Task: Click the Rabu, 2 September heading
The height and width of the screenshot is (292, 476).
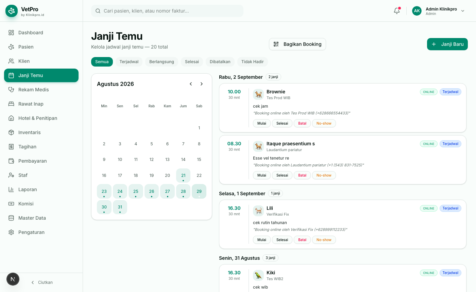Action: [x=241, y=77]
